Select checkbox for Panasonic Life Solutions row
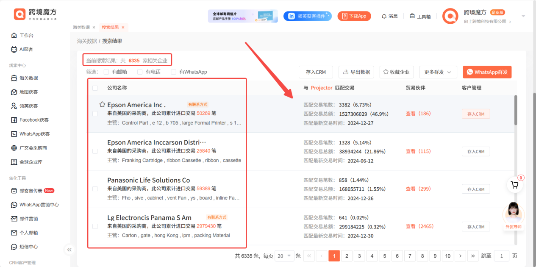Image resolution: width=536 pixels, height=267 pixels. 95,189
